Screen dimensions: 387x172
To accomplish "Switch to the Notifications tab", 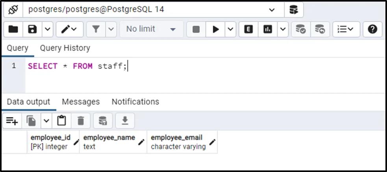I will (x=135, y=102).
